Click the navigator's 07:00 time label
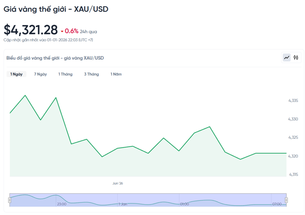The image size is (305, 215). pos(277,204)
